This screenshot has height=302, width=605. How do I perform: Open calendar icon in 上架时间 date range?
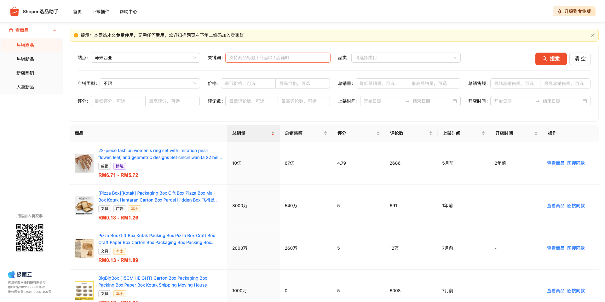tap(454, 101)
